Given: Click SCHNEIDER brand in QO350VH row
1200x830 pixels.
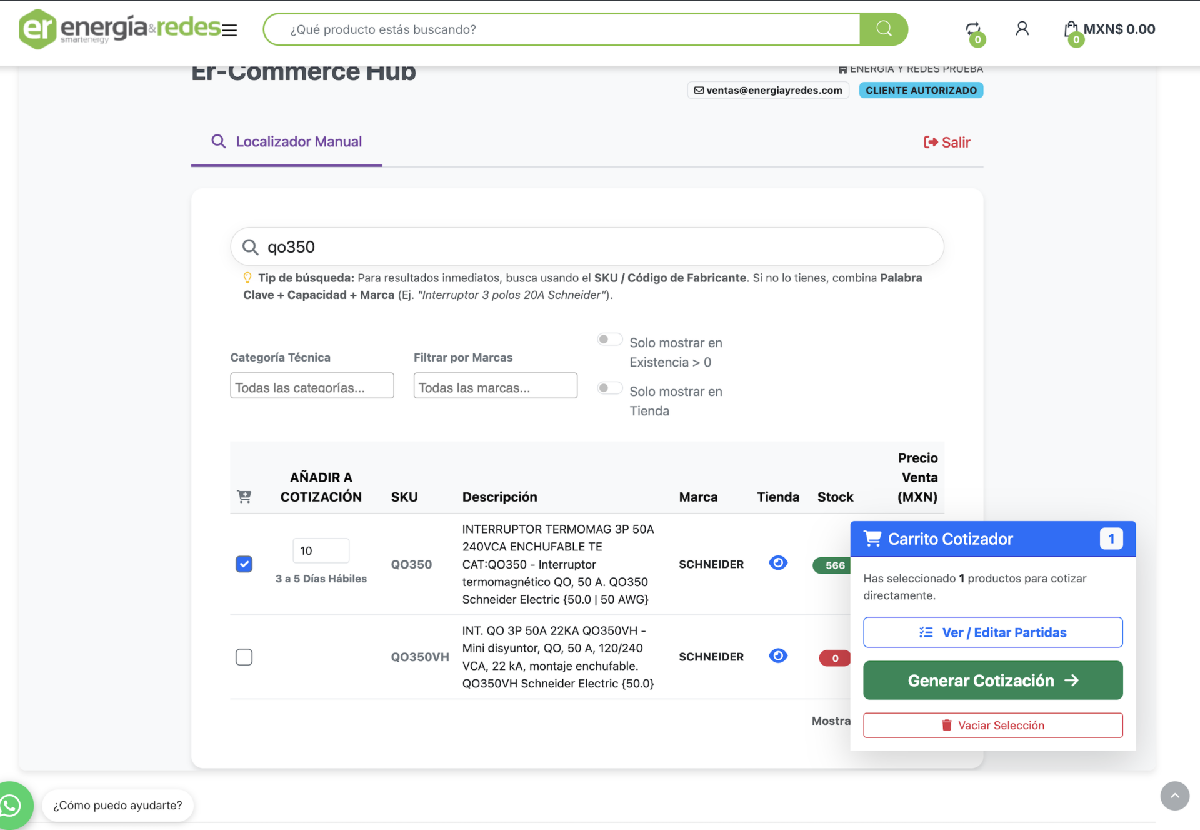Looking at the screenshot, I should [711, 657].
